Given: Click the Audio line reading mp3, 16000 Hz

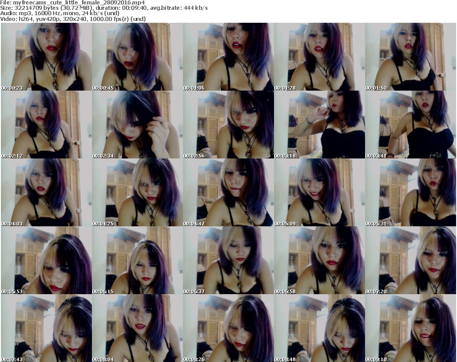Looking at the screenshot, I should (60, 14).
